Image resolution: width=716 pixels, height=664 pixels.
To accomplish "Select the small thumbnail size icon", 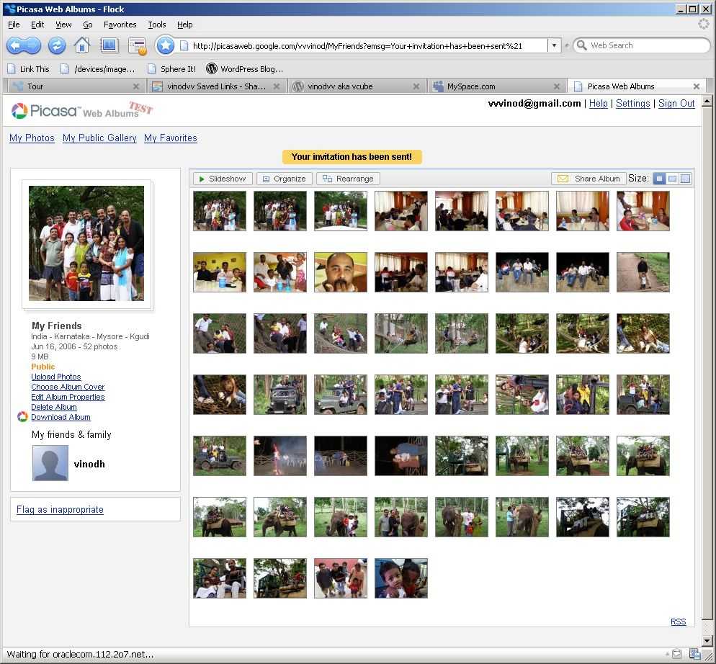I will tap(659, 179).
